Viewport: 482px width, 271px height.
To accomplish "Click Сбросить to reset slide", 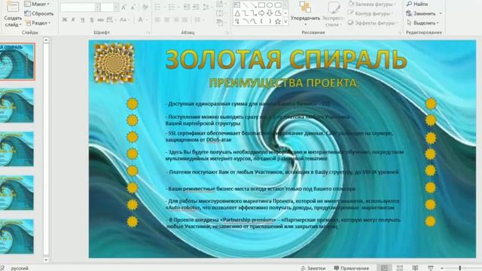I will 39,14.
